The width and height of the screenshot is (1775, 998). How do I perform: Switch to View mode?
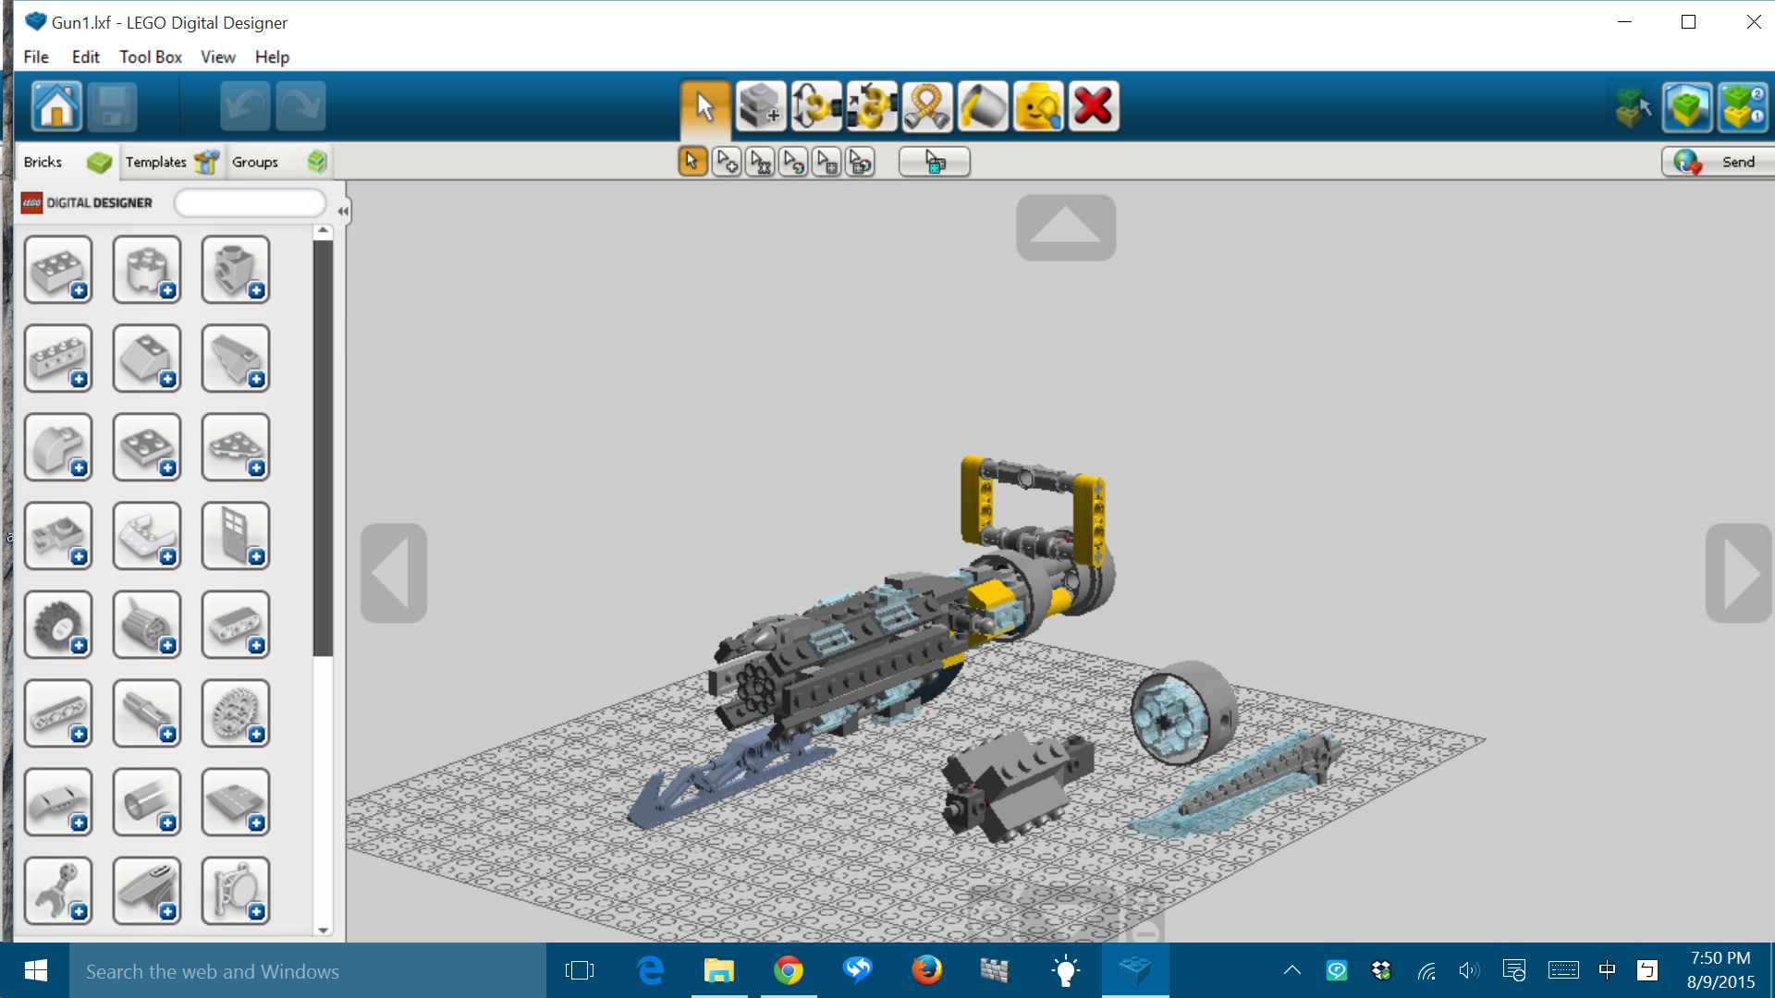[x=1687, y=106]
